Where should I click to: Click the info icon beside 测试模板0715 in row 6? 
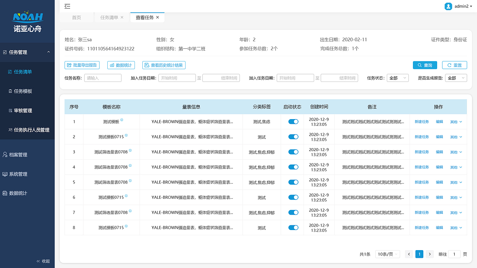pyautogui.click(x=126, y=196)
